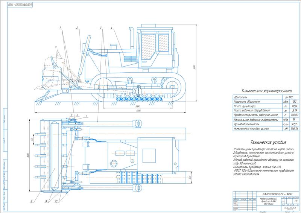Click callout number "3" above side view
This screenshot has height=213, width=301.
coord(101,28)
